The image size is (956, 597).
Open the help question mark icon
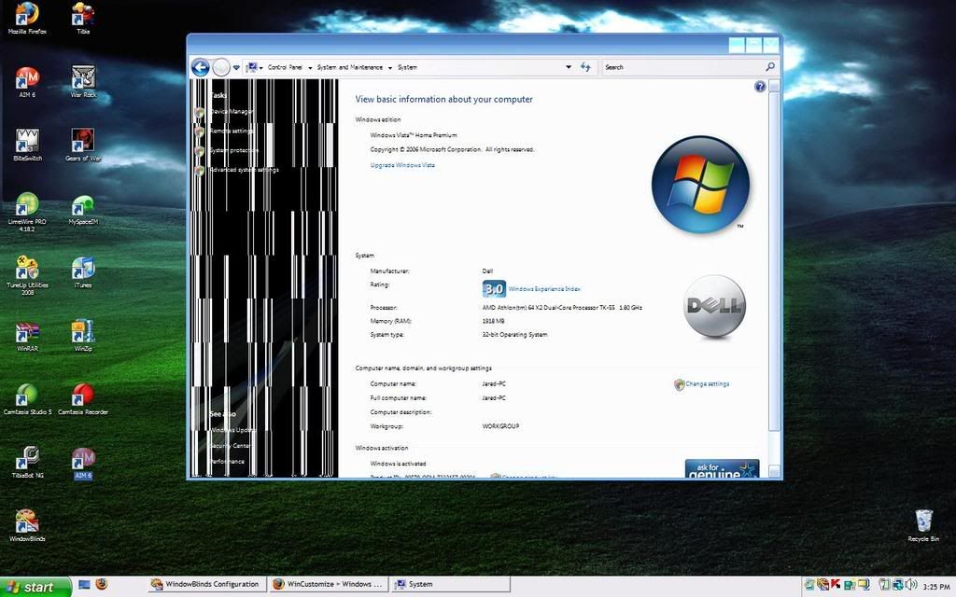(760, 87)
